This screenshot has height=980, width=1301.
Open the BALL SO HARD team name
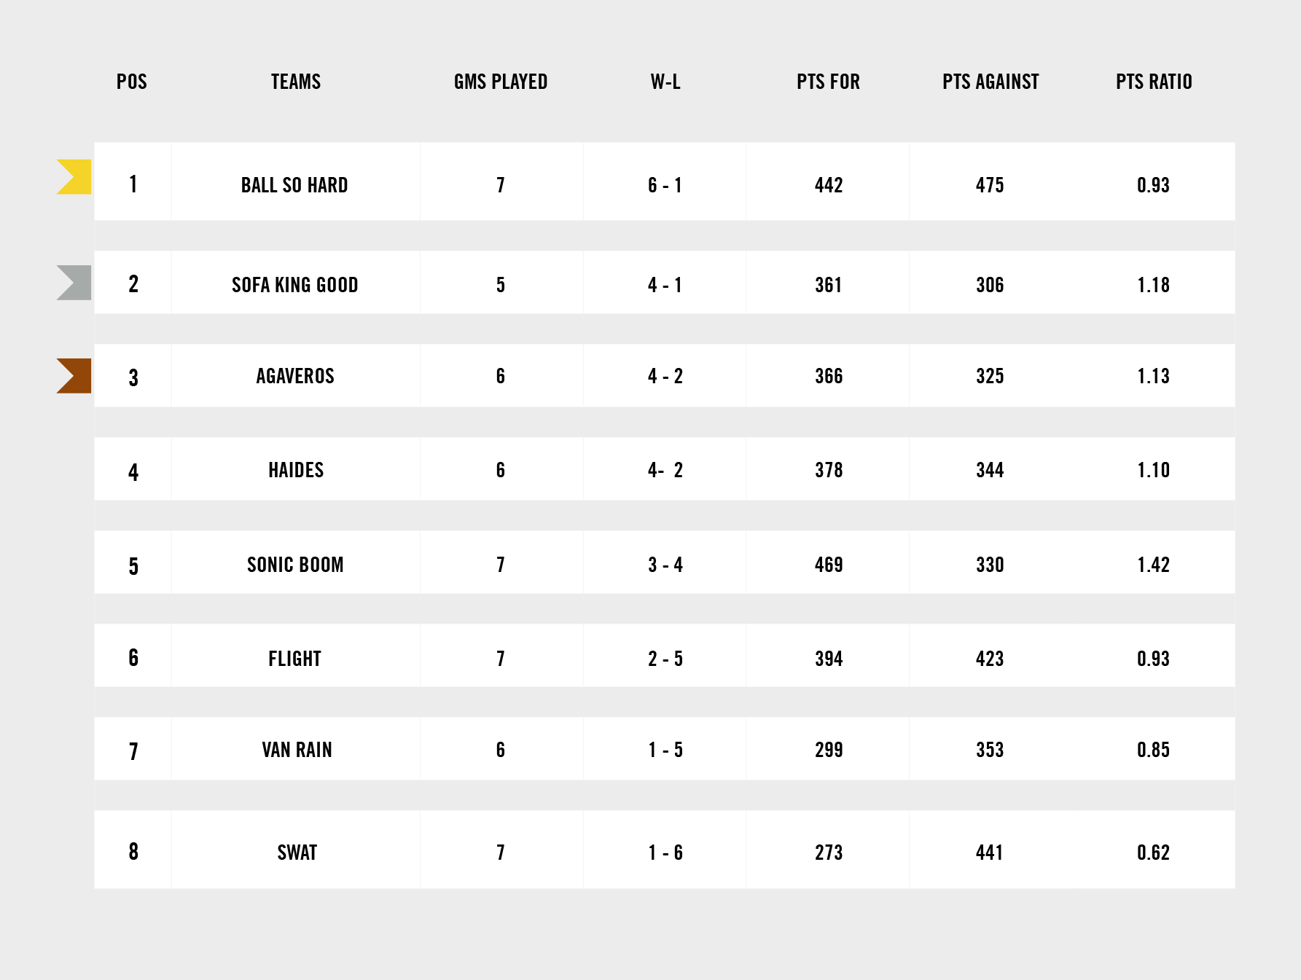click(294, 185)
